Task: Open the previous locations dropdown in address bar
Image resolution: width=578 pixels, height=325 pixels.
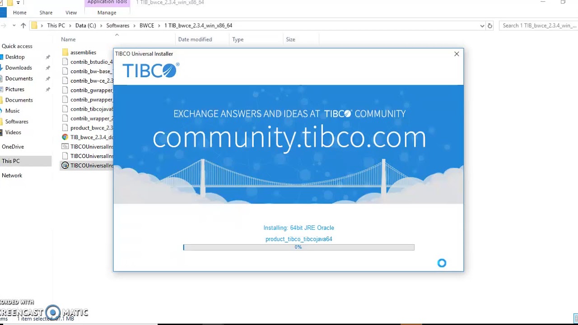Action: click(x=482, y=26)
